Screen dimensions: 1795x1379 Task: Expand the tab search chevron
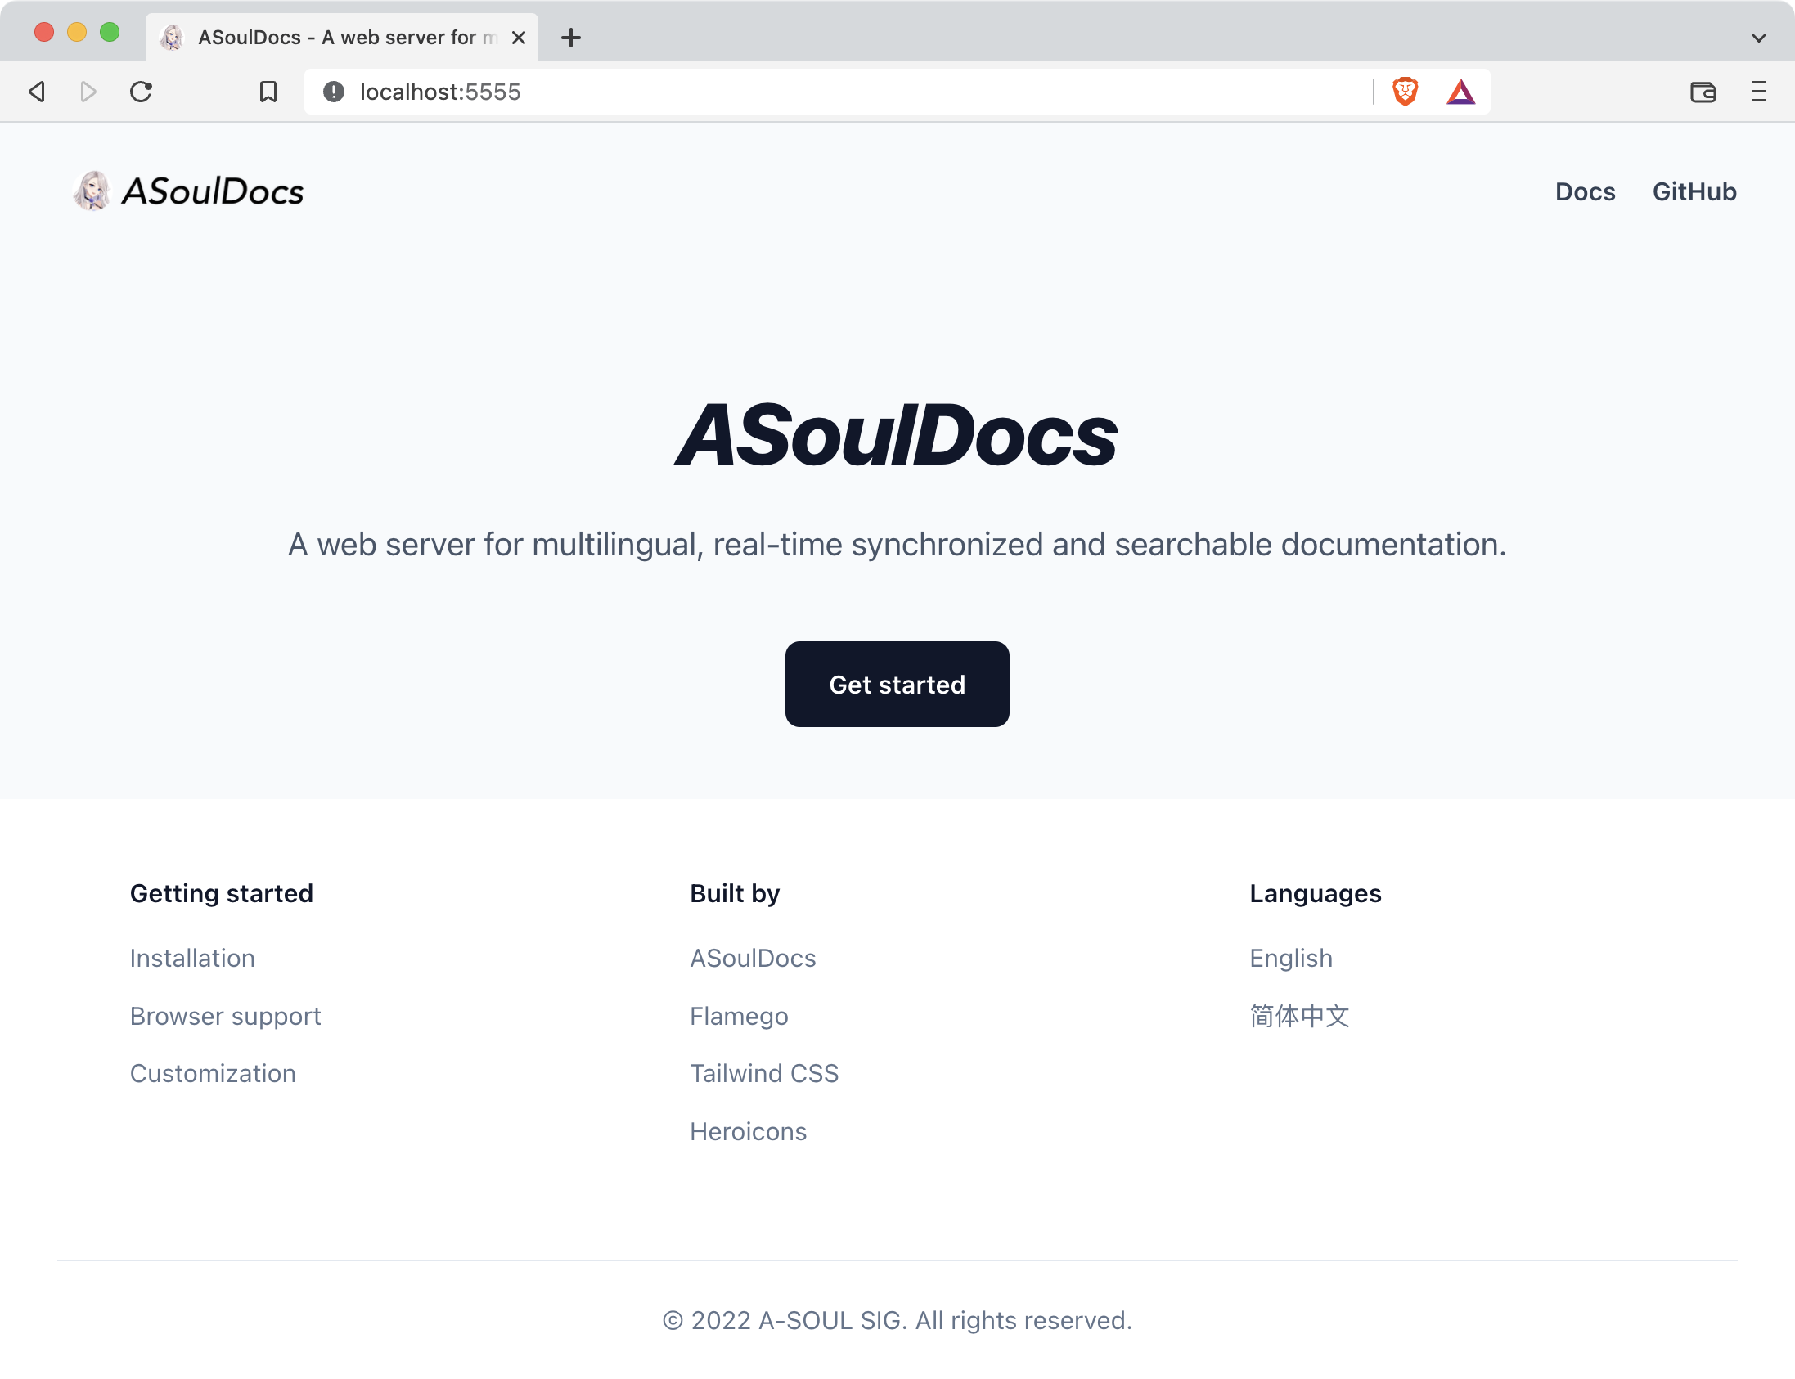(1758, 38)
